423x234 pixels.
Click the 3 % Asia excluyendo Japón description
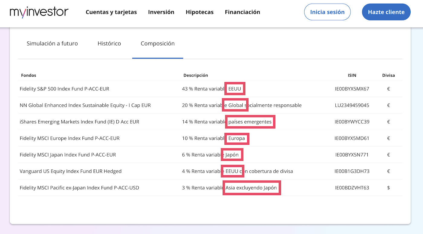[229, 188]
